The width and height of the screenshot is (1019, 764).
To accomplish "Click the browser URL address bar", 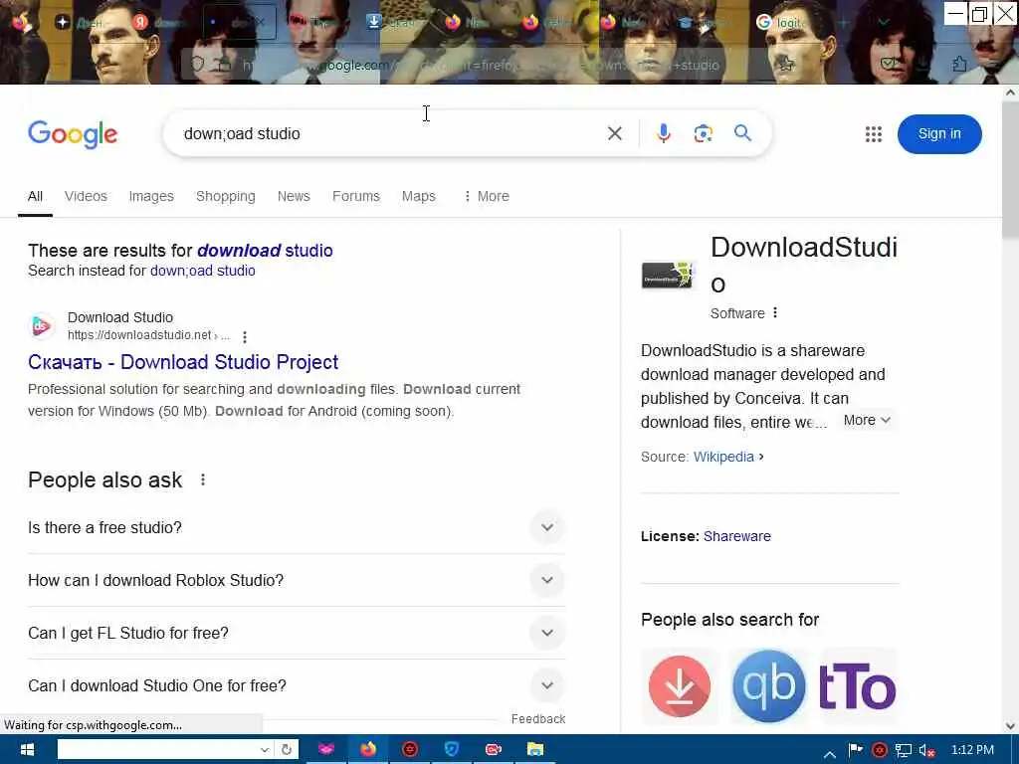I will (x=481, y=65).
